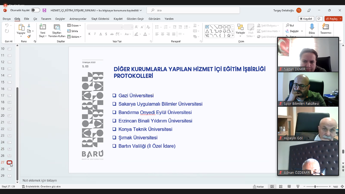Start slide show from status bar
The width and height of the screenshot is (345, 194).
(298, 187)
